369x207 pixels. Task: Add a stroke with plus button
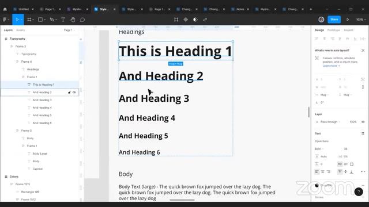(363, 197)
